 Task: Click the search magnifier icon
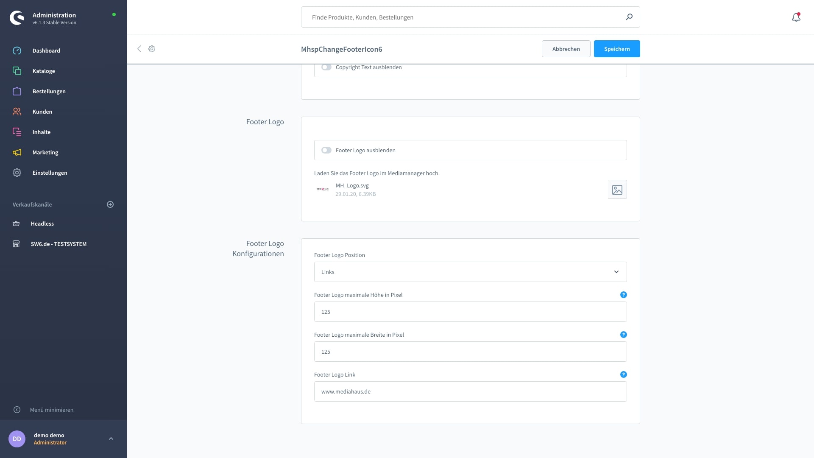(x=629, y=17)
